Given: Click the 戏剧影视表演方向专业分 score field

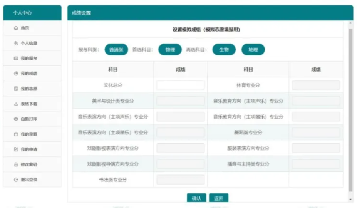Looking at the screenshot, I should click(181, 148).
